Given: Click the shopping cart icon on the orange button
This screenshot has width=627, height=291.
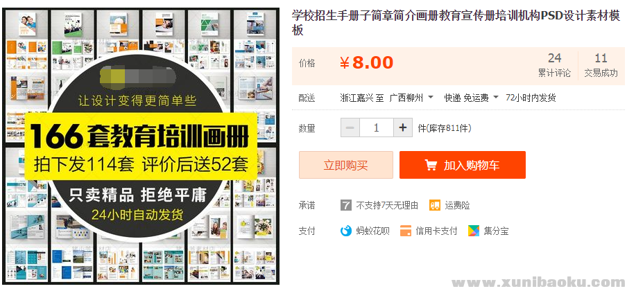Looking at the screenshot, I should (431, 165).
